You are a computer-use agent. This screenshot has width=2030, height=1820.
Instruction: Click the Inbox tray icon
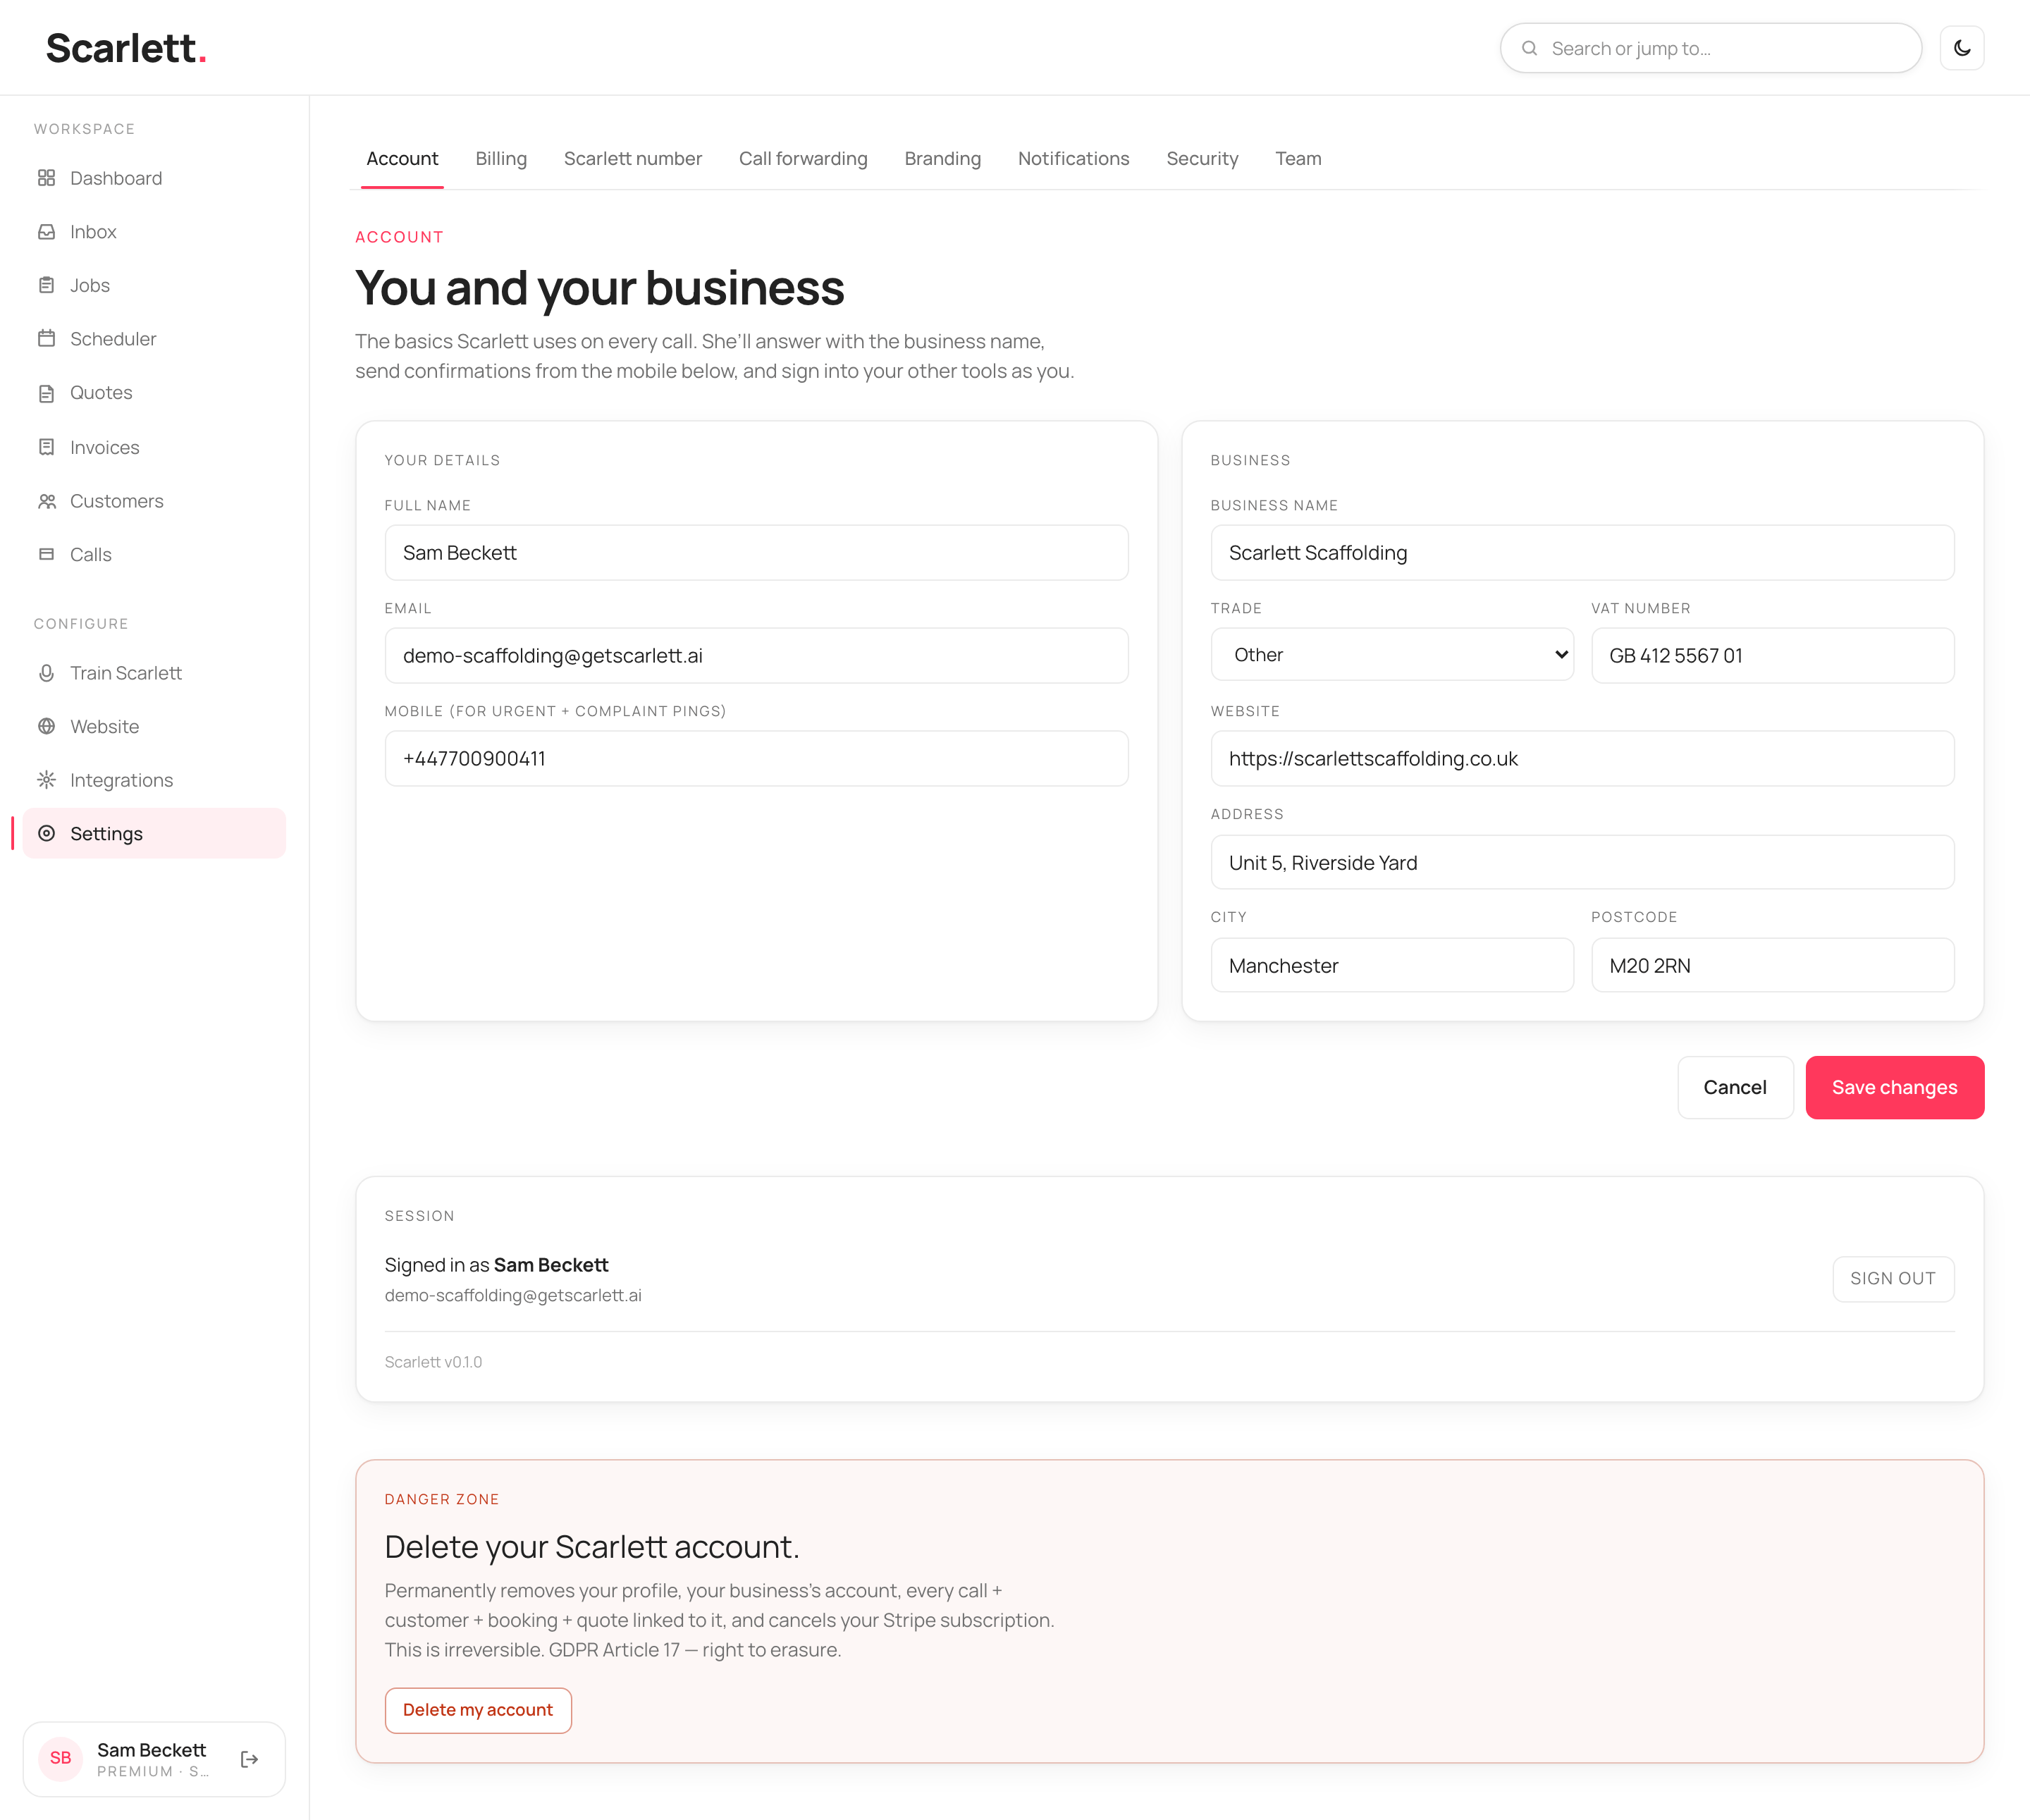coord(46,232)
